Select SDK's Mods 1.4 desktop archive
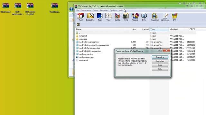Image resolution: width=206 pixels, height=115 pixels. coord(30,9)
